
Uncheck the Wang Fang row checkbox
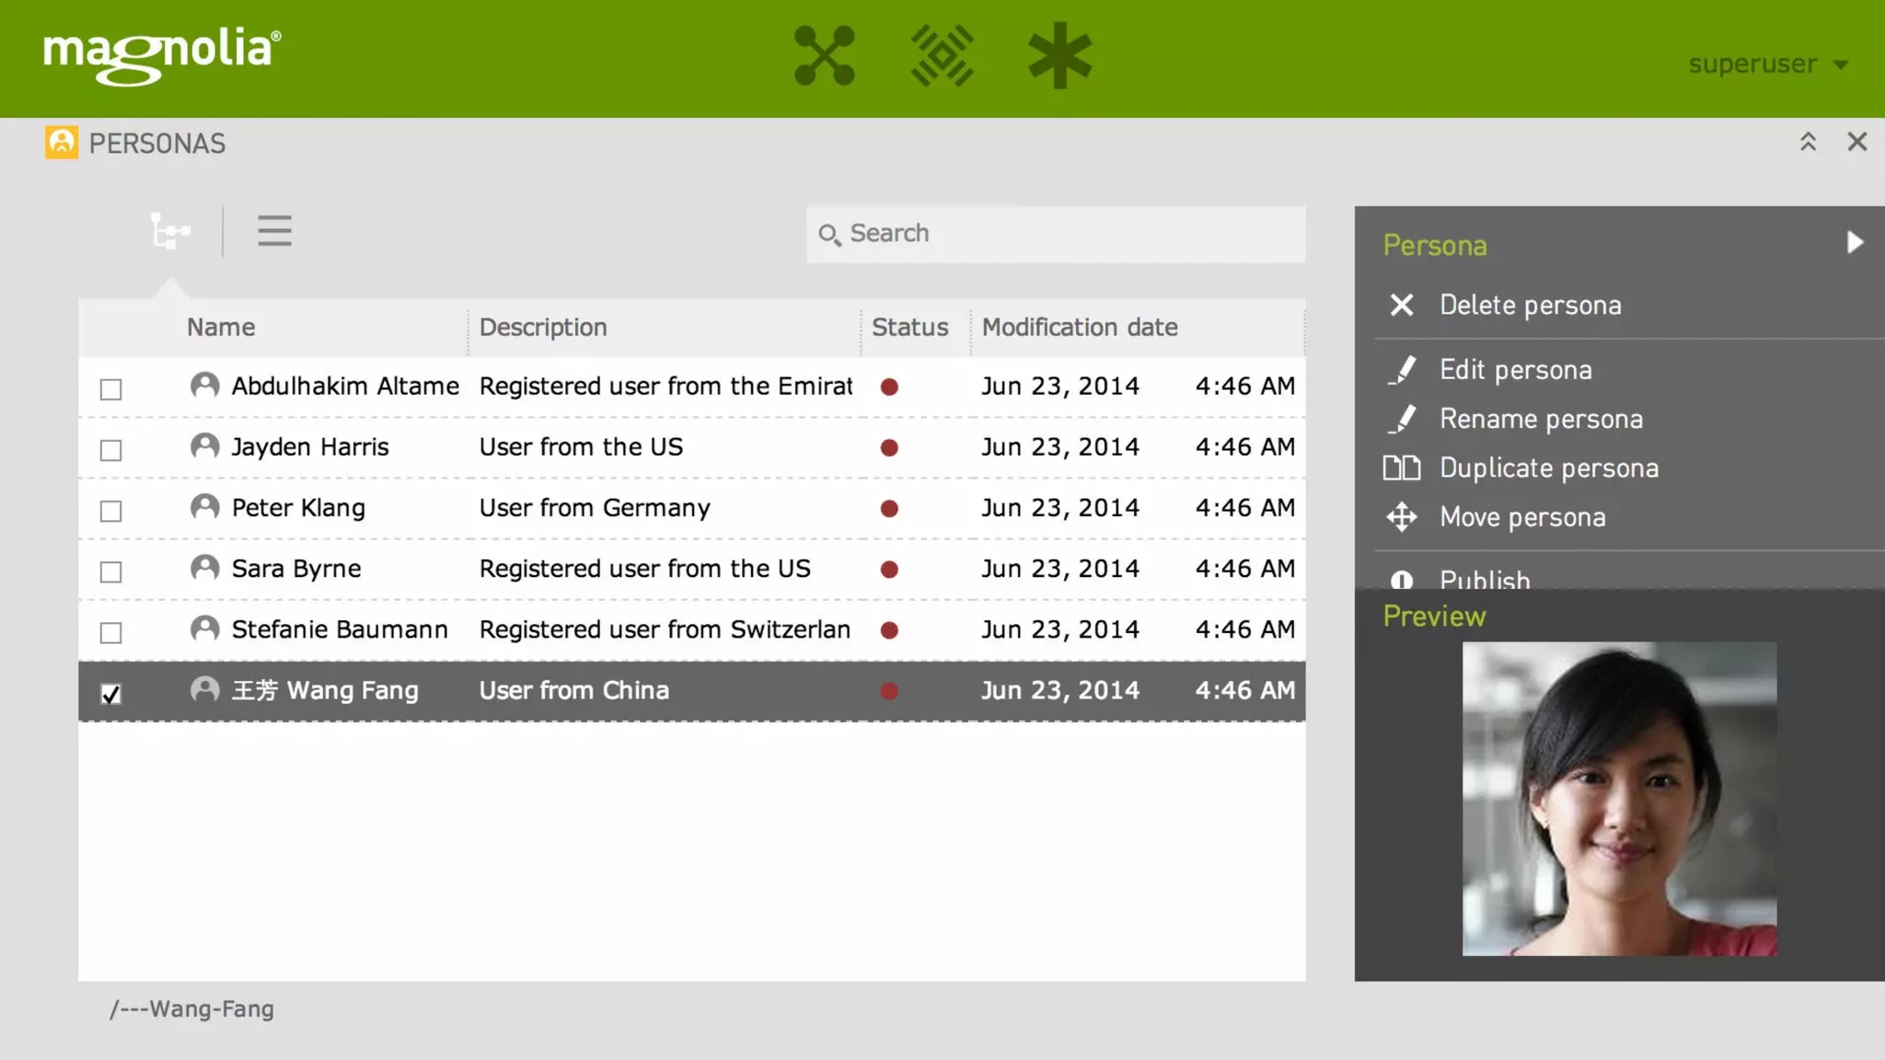(110, 694)
